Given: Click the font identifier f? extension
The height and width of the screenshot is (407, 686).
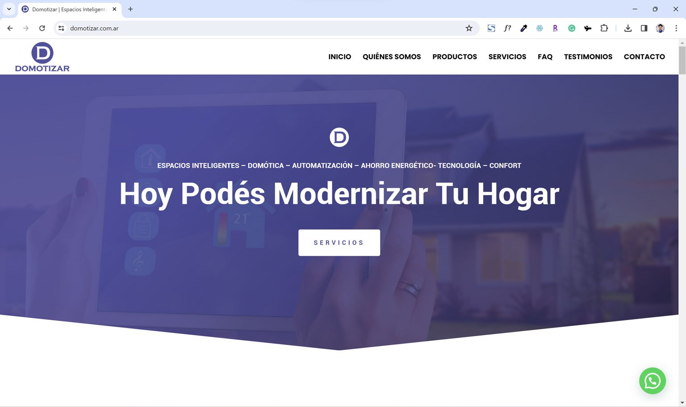Looking at the screenshot, I should 507,28.
